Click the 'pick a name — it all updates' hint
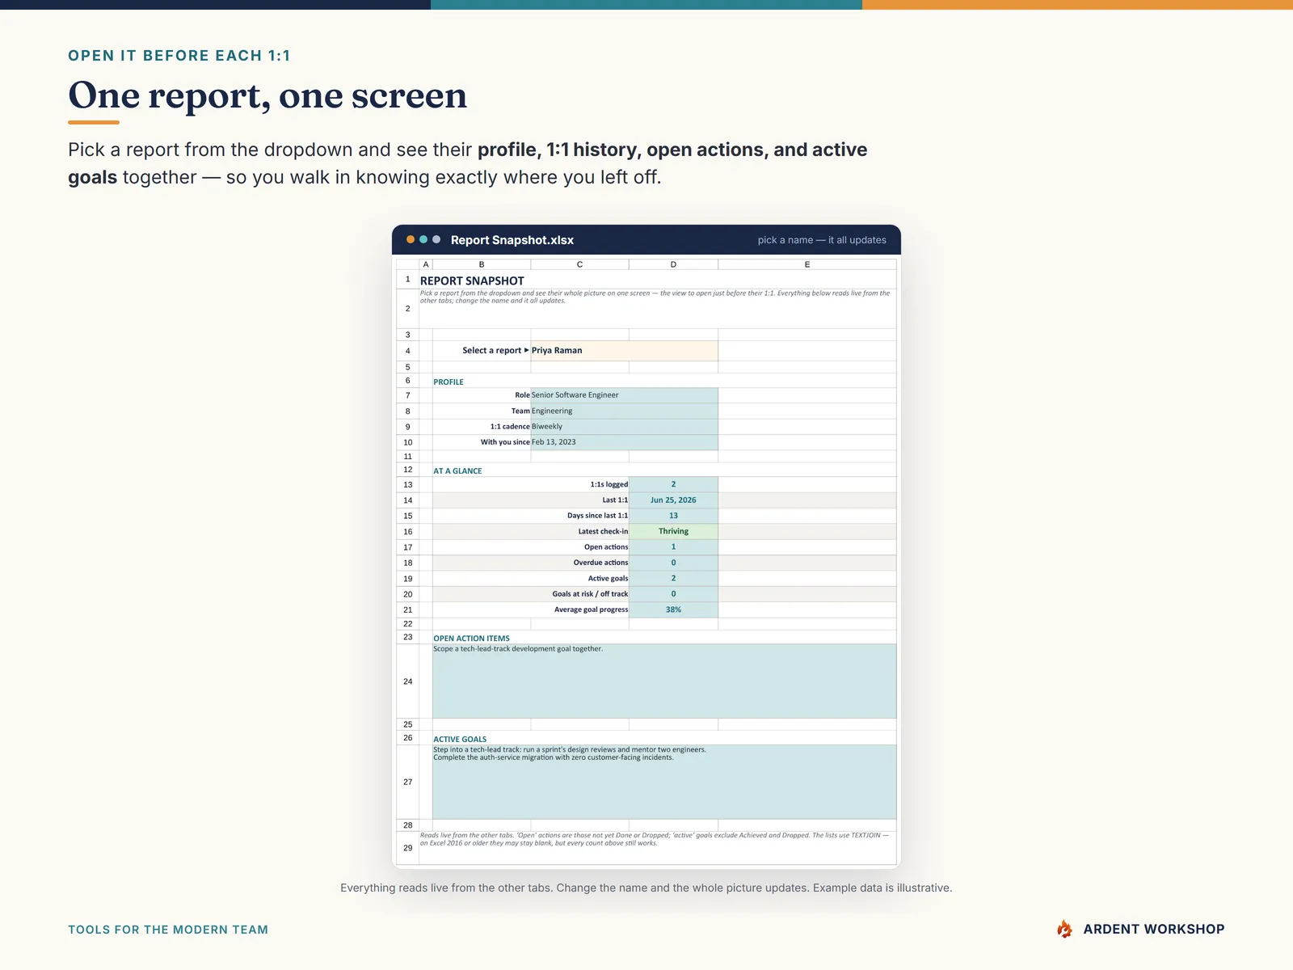The image size is (1293, 970). pos(822,240)
